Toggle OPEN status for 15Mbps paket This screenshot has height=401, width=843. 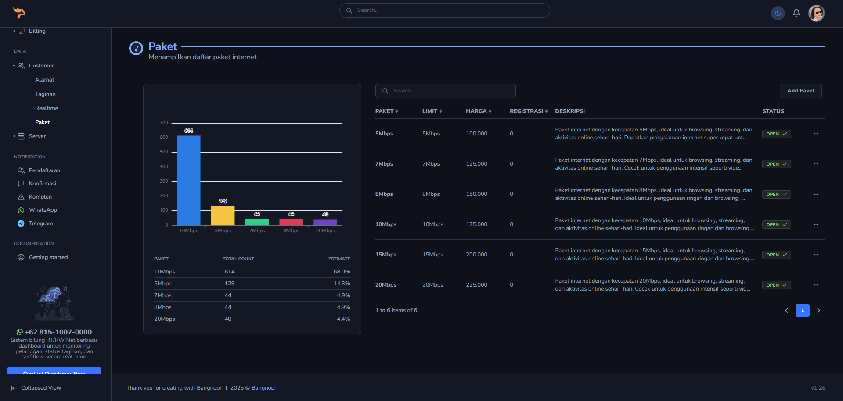click(776, 255)
